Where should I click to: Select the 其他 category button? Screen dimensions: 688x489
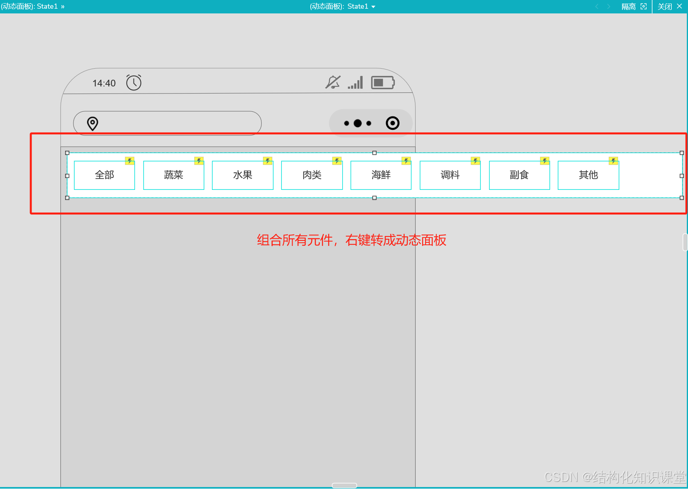click(589, 175)
